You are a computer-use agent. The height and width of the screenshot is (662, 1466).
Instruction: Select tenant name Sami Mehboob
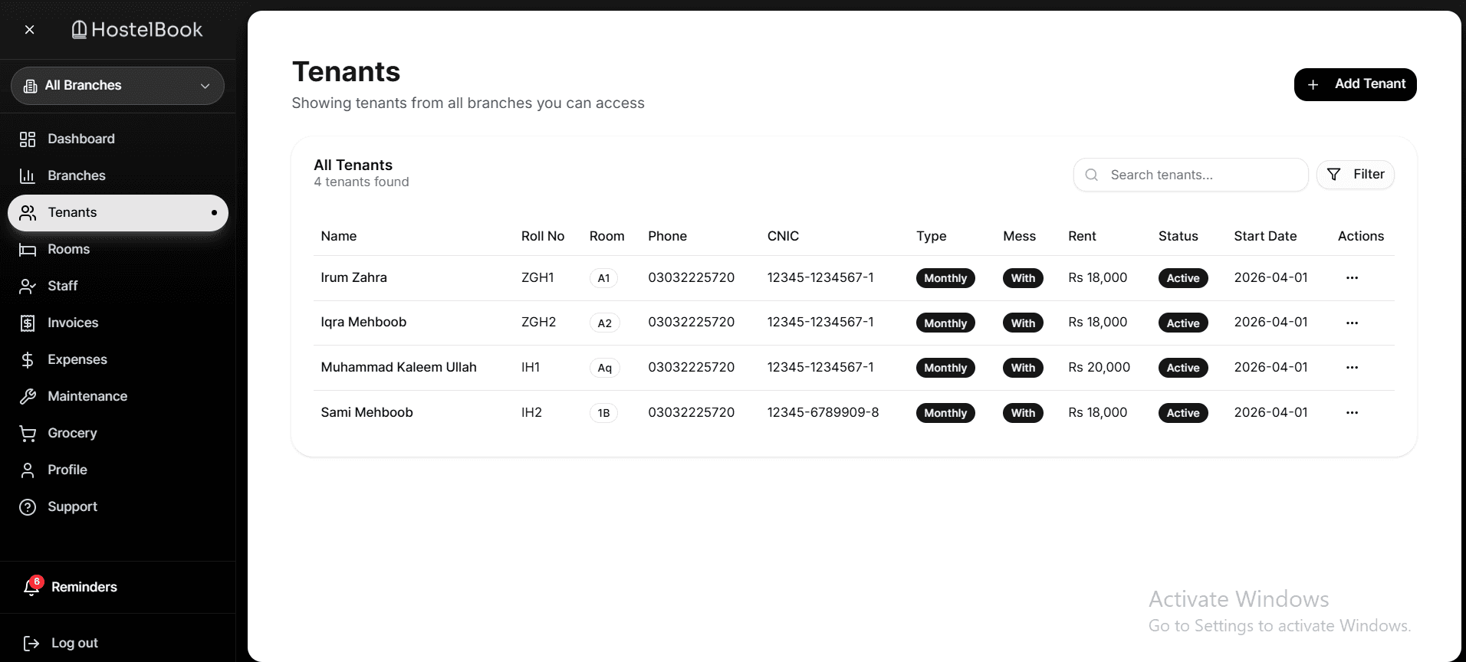pos(366,412)
